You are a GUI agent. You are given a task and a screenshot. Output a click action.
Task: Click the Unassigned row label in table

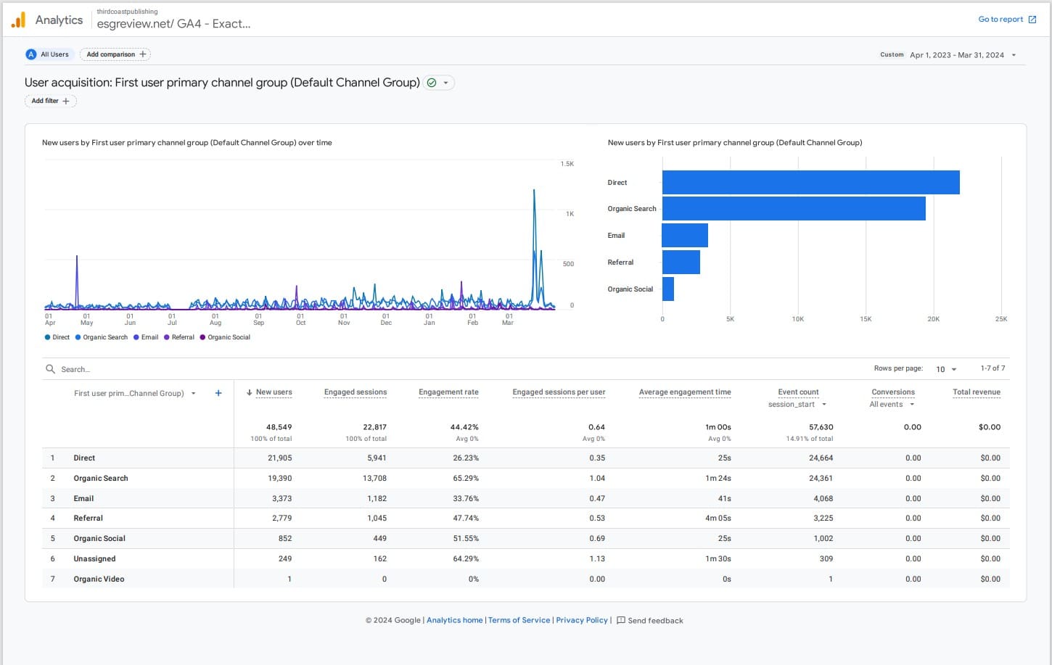point(94,559)
